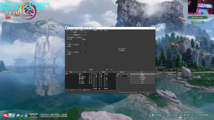
Task: Remove the selected source with the minus icon
Action: click(x=82, y=90)
